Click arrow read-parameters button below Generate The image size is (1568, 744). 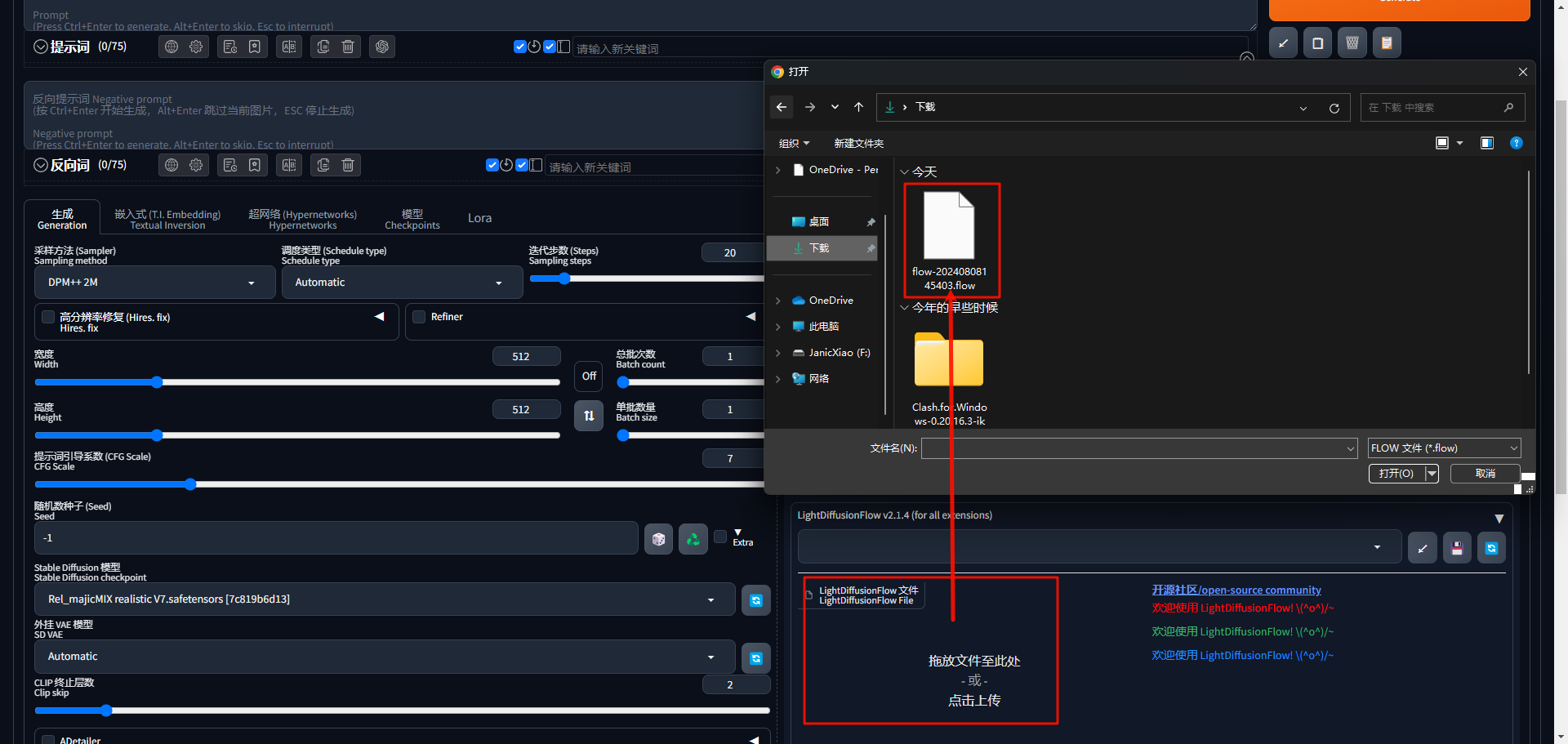1284,43
